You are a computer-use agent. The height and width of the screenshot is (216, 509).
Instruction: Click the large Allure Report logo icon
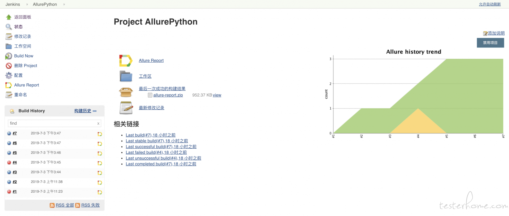point(126,61)
